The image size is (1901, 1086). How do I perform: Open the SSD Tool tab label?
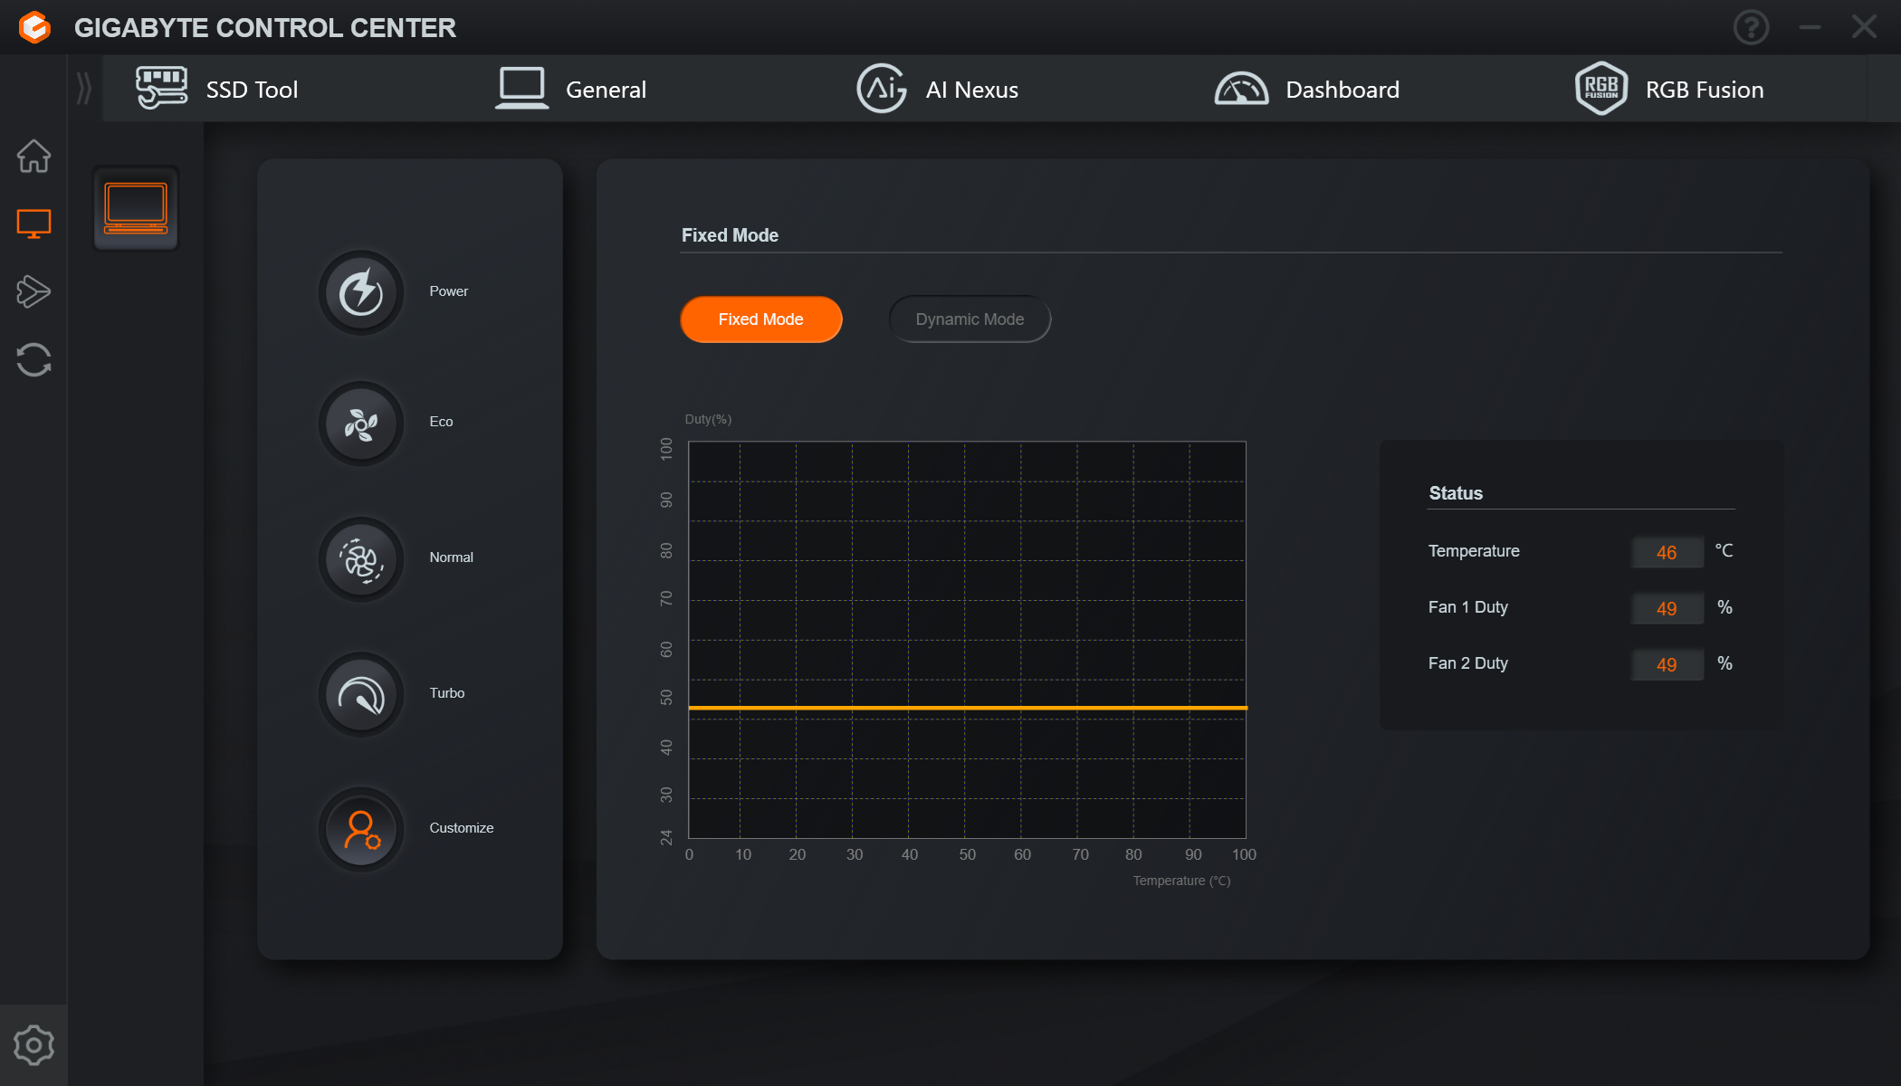pyautogui.click(x=252, y=90)
